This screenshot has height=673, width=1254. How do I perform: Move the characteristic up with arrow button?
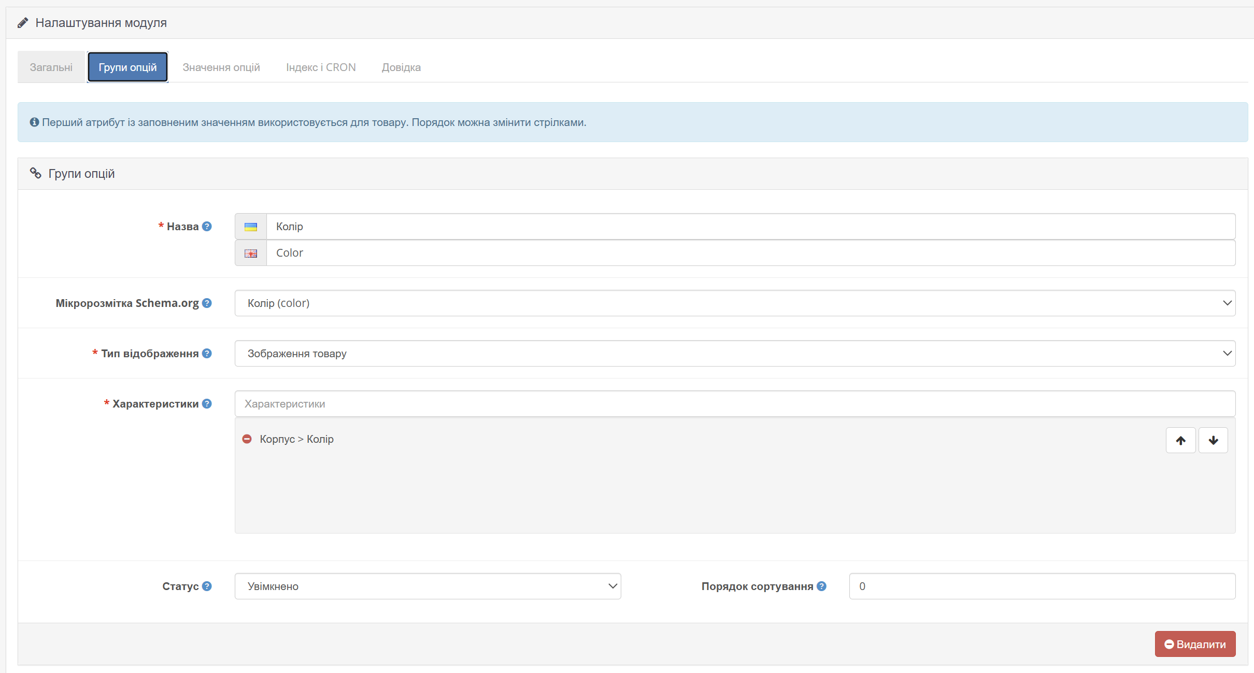(x=1181, y=440)
